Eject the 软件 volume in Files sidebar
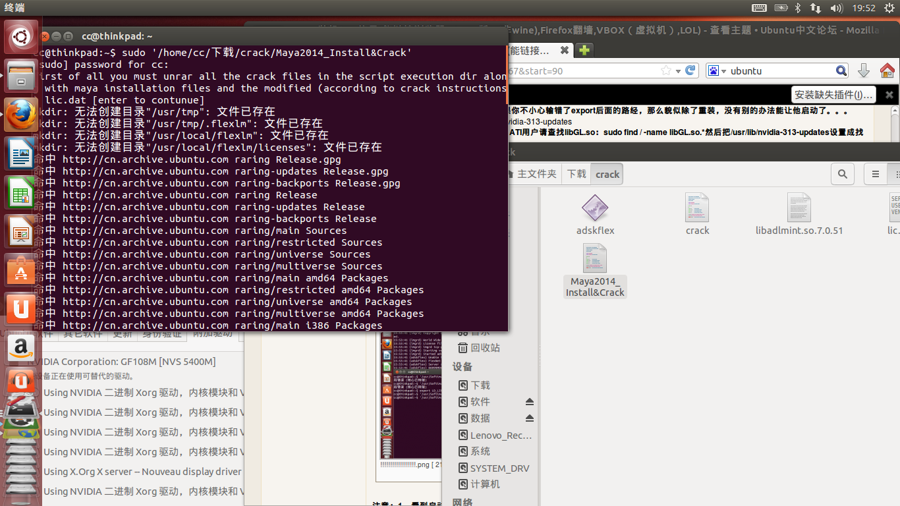This screenshot has height=506, width=900. click(529, 402)
